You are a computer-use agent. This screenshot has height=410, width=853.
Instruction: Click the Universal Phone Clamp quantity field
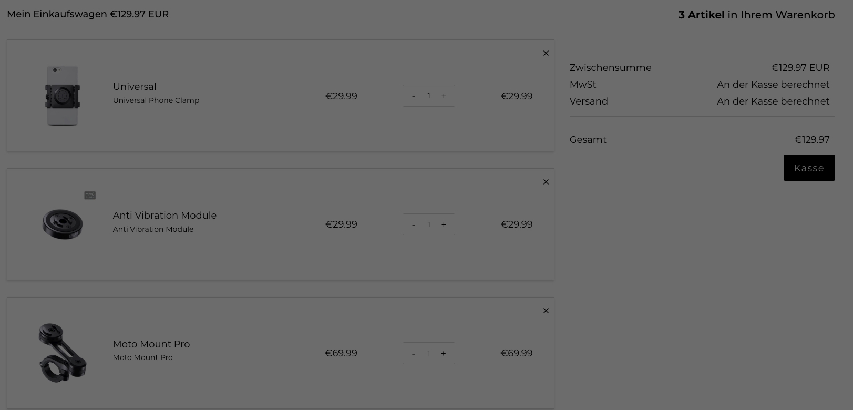point(429,96)
